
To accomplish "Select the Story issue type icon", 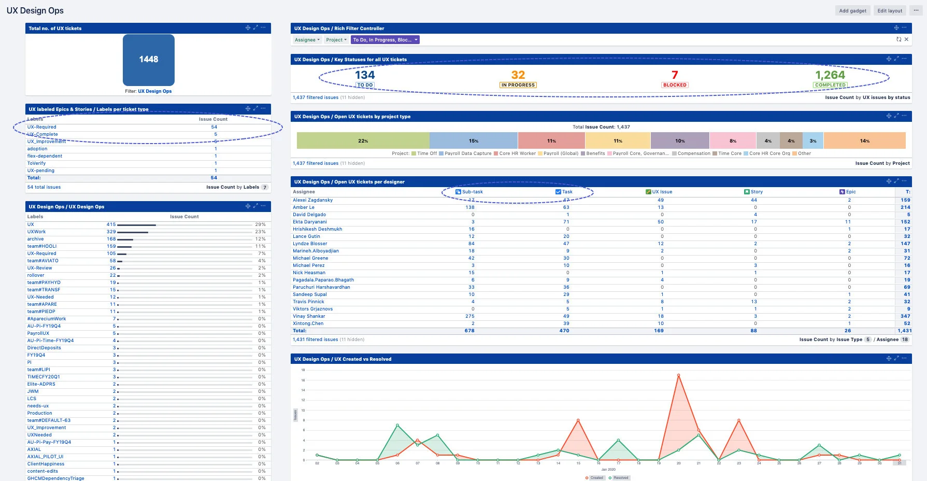I will pyautogui.click(x=746, y=192).
